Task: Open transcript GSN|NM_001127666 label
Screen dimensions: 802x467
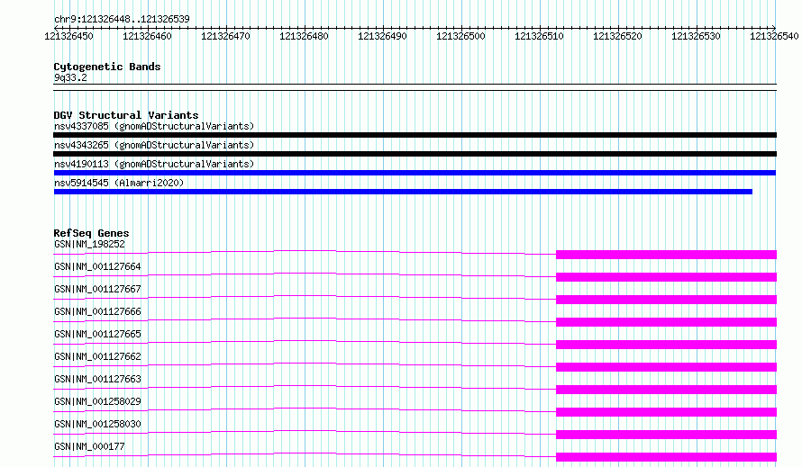Action: (97, 311)
